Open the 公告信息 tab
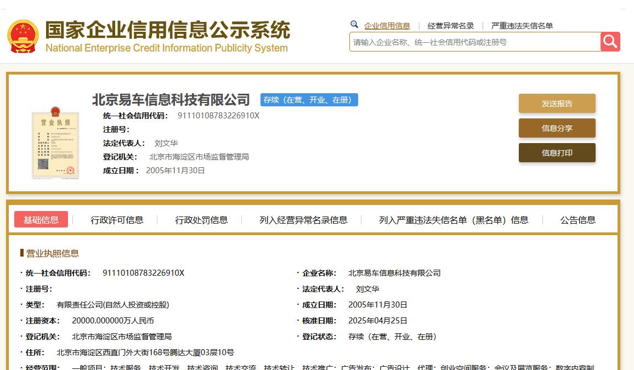The height and width of the screenshot is (370, 634). 578,220
